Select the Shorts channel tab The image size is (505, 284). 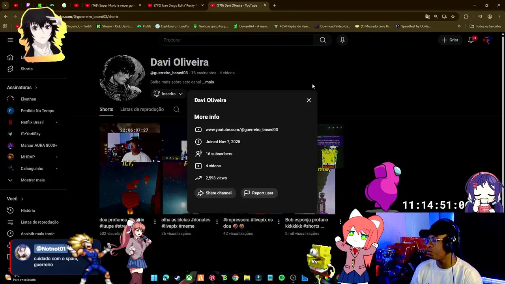click(106, 109)
